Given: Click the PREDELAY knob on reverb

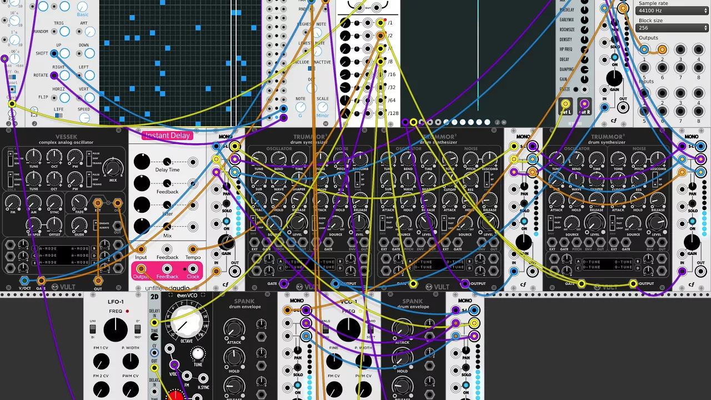Looking at the screenshot, I should tap(584, 9).
